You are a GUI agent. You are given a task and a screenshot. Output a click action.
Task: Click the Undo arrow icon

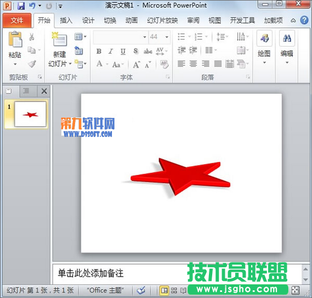pos(32,6)
